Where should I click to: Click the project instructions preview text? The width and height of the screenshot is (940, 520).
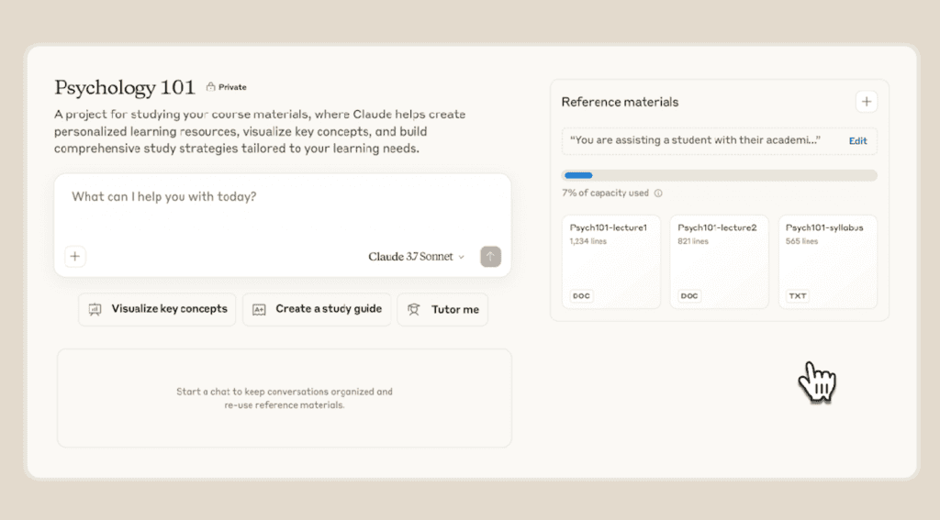coord(695,141)
